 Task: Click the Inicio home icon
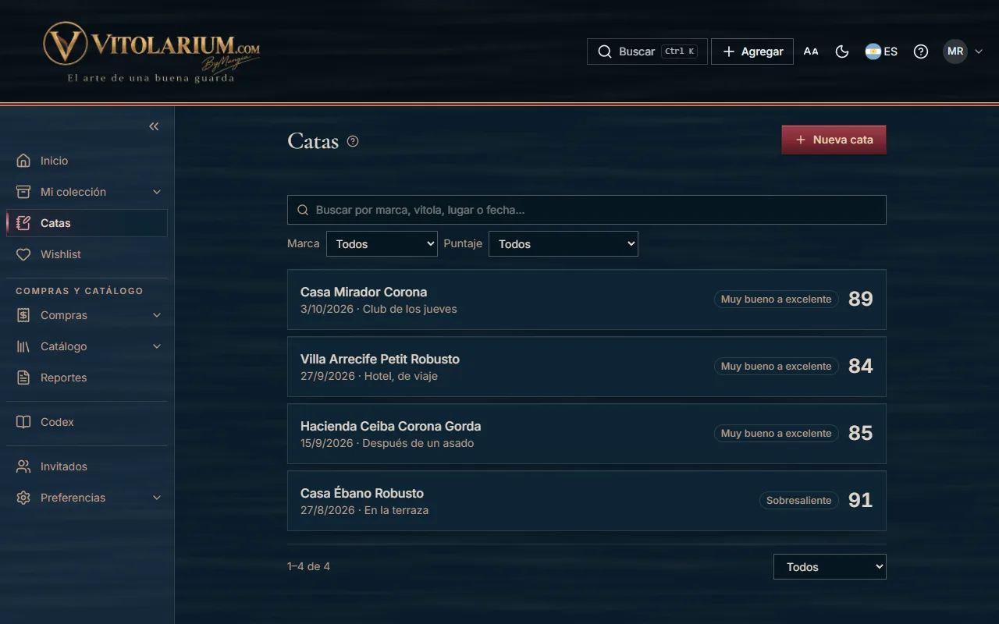[23, 161]
